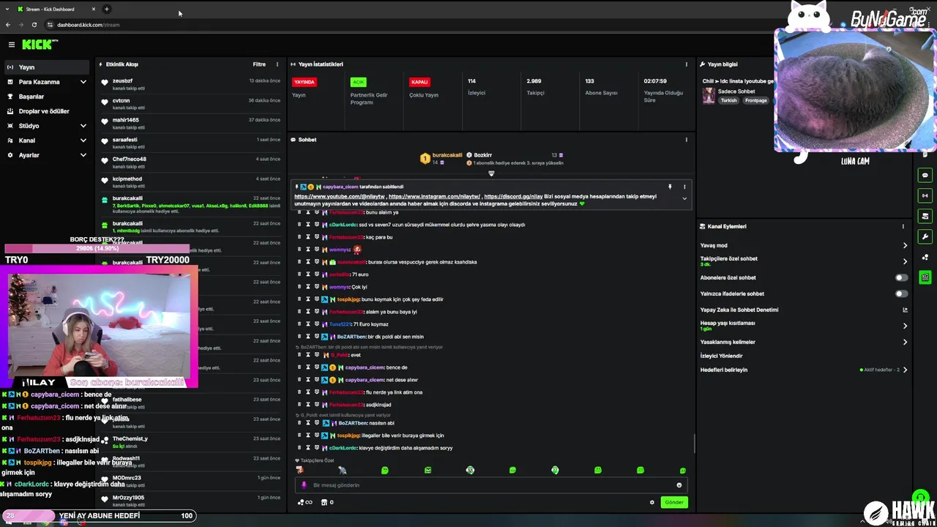The image size is (937, 527).
Task: Click the AÇIK partner program badge
Action: click(x=358, y=82)
